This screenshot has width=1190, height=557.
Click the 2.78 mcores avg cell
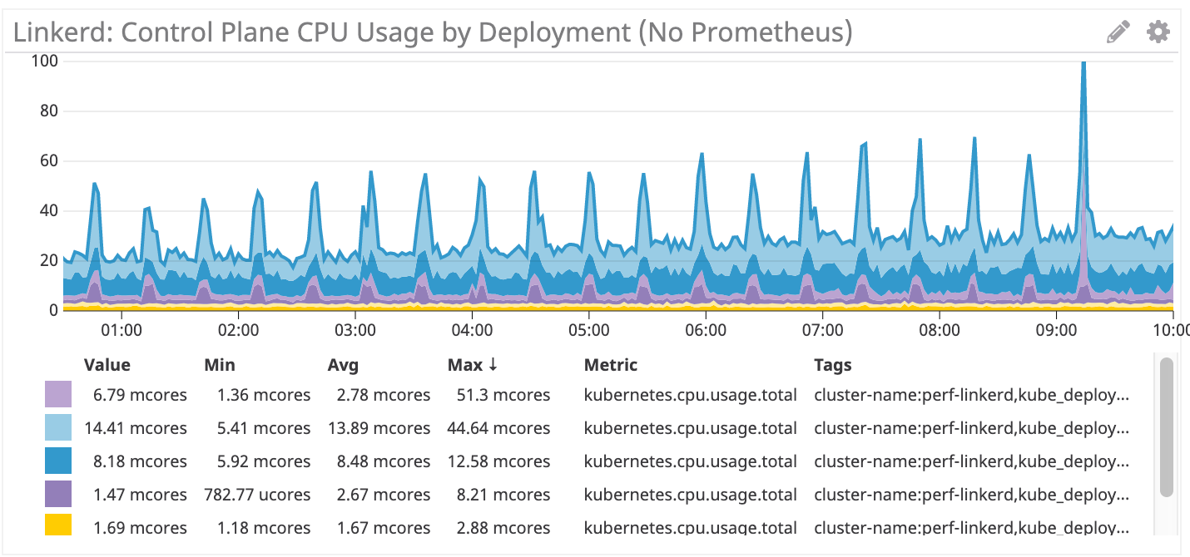[384, 395]
